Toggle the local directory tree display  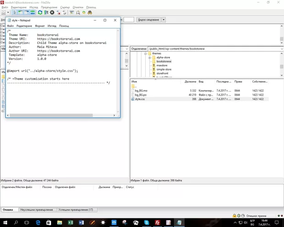[x=21, y=12]
